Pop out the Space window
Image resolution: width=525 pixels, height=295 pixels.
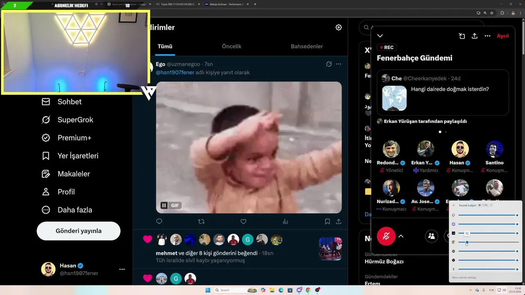(462, 36)
